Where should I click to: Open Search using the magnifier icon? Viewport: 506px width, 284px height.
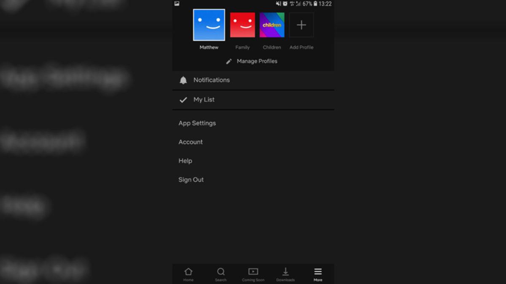221,272
